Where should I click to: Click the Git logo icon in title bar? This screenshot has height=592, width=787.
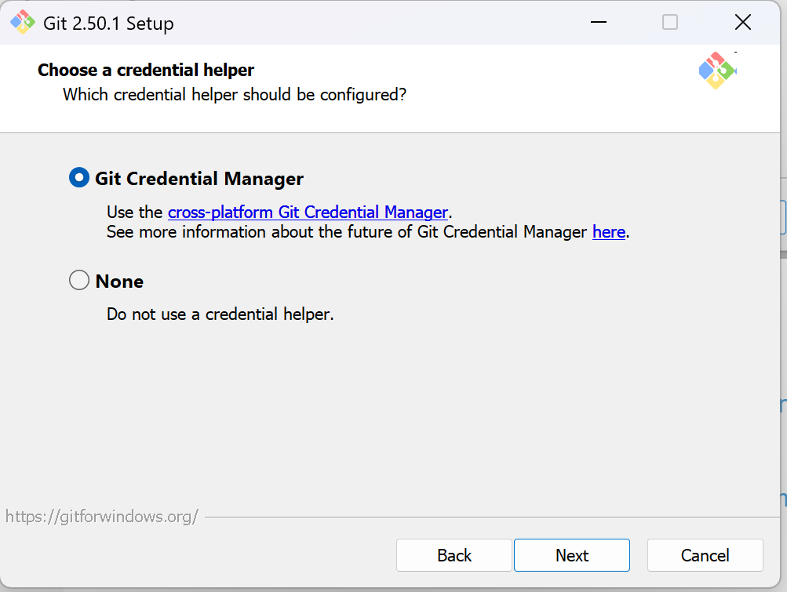[x=23, y=23]
